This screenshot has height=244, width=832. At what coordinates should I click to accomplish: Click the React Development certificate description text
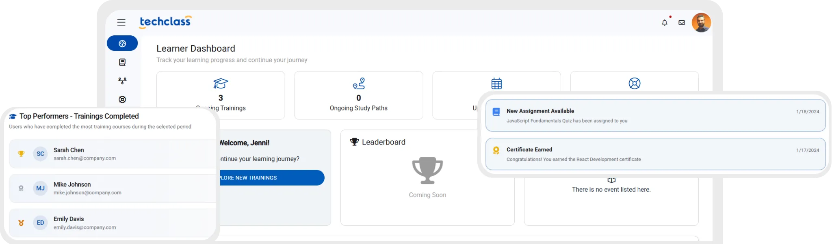click(574, 159)
